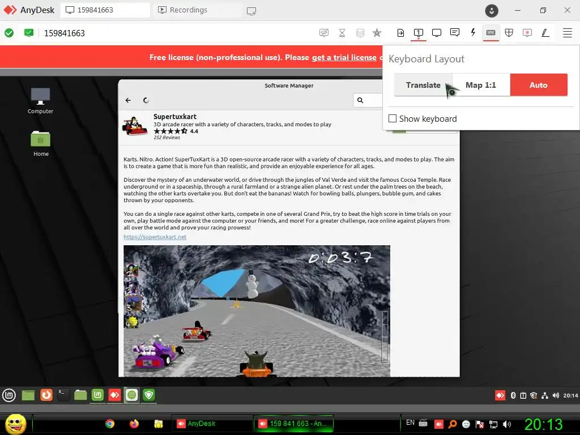Screen dimensions: 580x435
Task: Switch to AnyDesk taskbar window
Action: [x=212, y=424]
